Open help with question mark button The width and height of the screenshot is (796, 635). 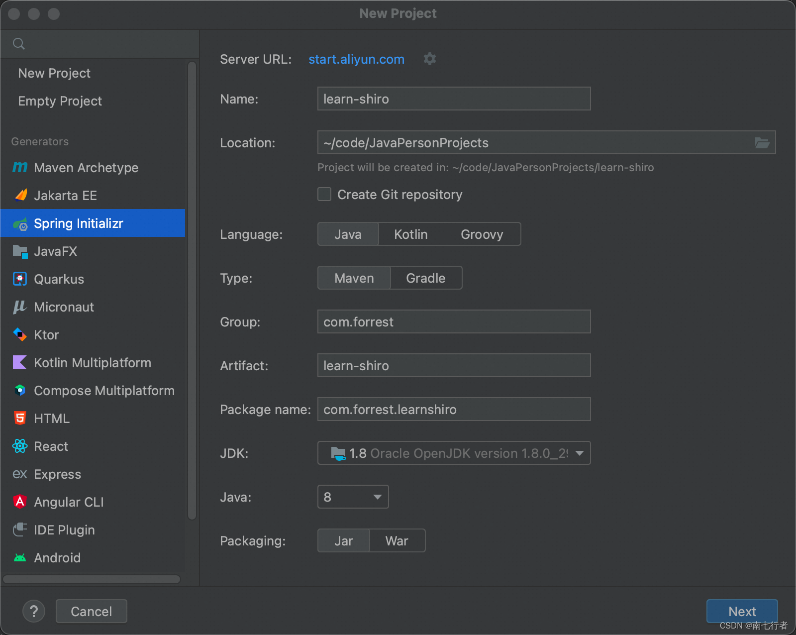[x=34, y=611]
